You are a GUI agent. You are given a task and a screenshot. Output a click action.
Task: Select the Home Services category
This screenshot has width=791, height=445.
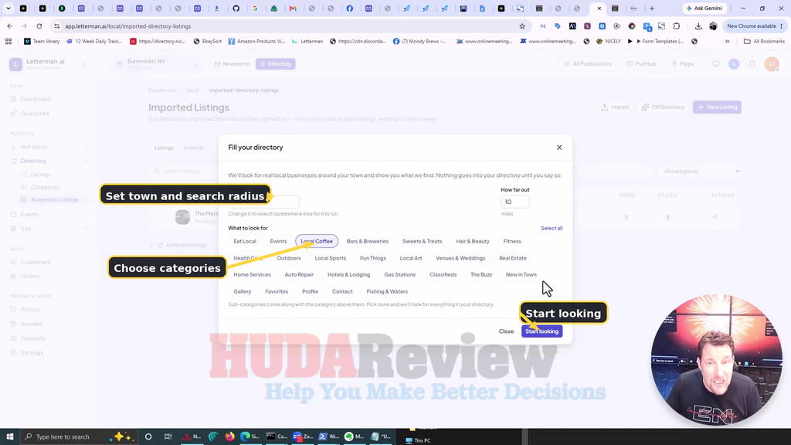[252, 274]
